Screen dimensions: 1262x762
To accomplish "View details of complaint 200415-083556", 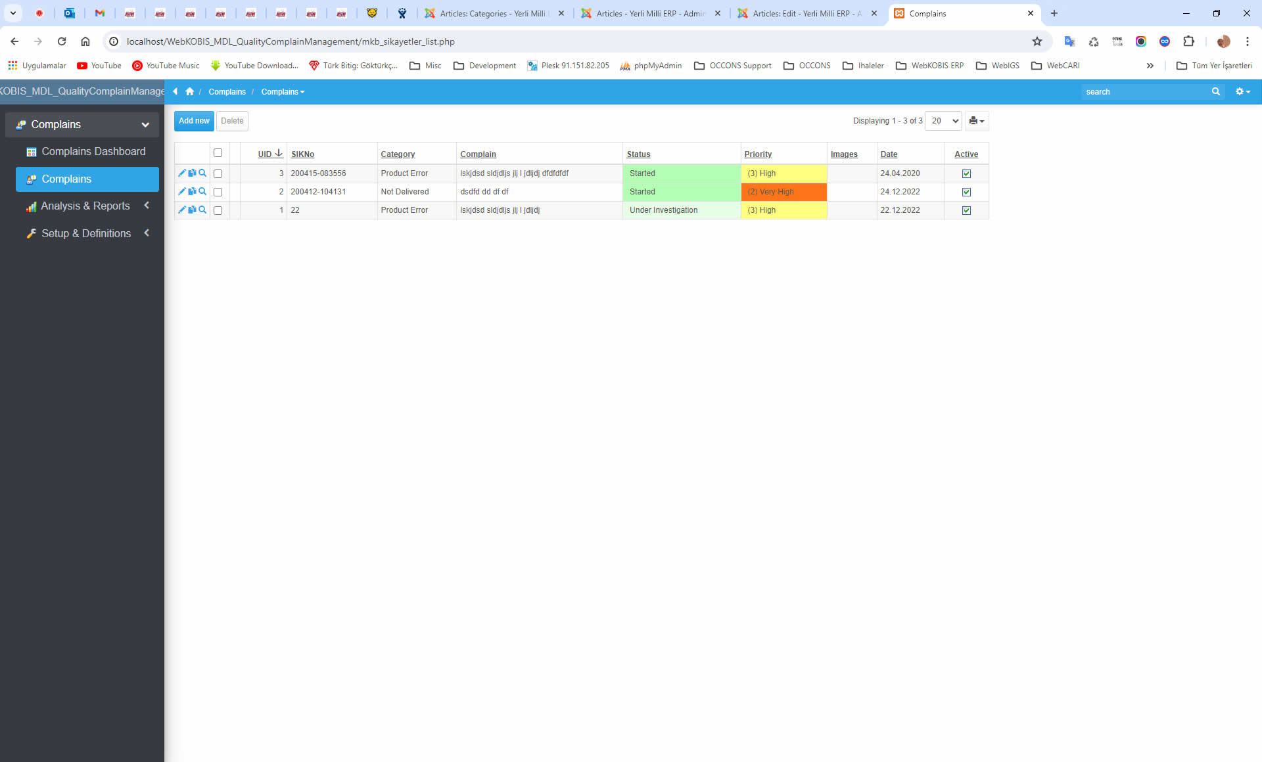I will click(202, 173).
